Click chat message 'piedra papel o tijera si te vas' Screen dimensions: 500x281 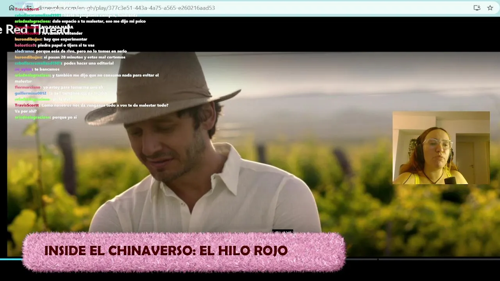[x=66, y=45]
